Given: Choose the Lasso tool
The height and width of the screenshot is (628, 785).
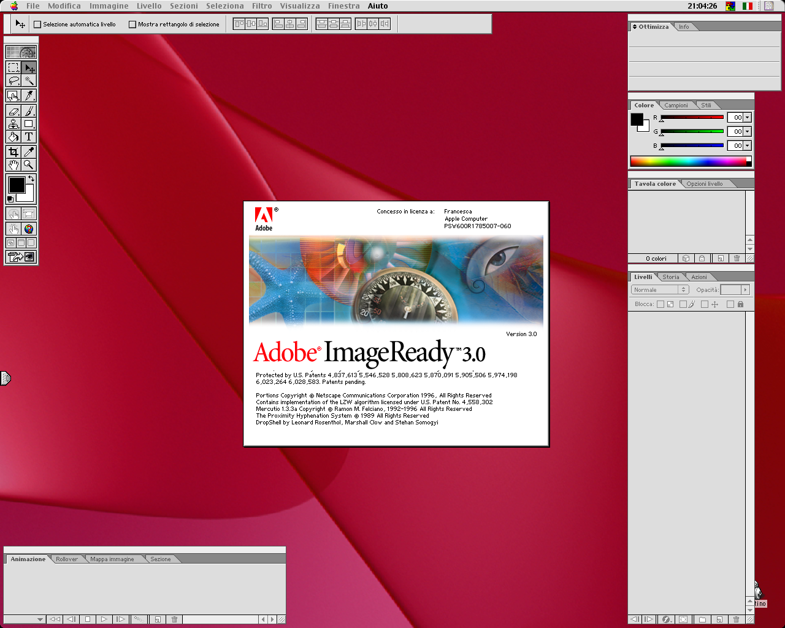Looking at the screenshot, I should [x=13, y=81].
